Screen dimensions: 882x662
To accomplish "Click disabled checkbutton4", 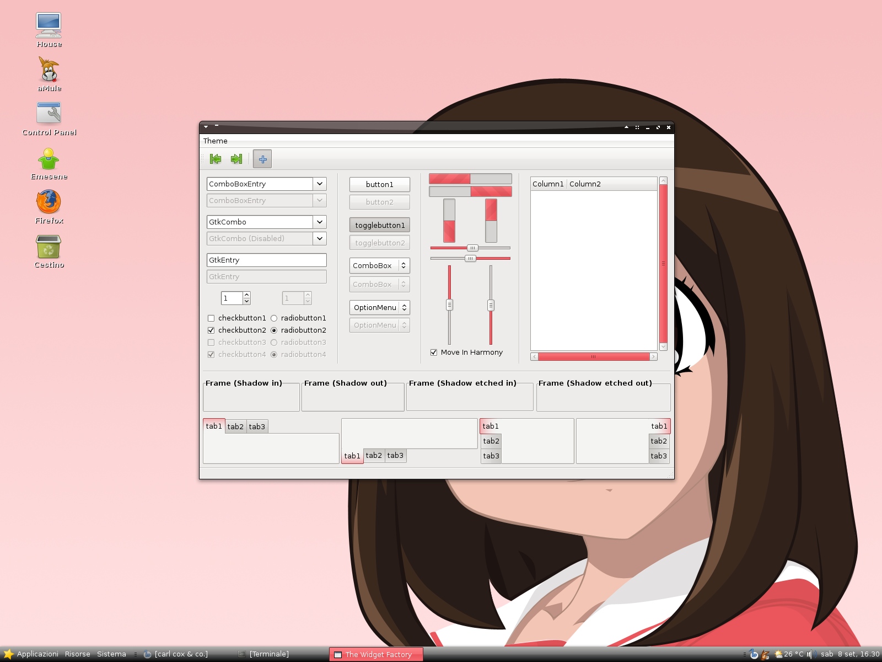I will 236,355.
